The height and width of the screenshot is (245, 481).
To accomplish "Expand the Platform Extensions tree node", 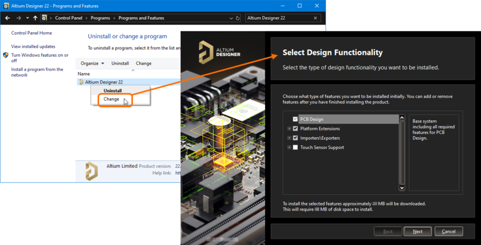I will pos(289,128).
